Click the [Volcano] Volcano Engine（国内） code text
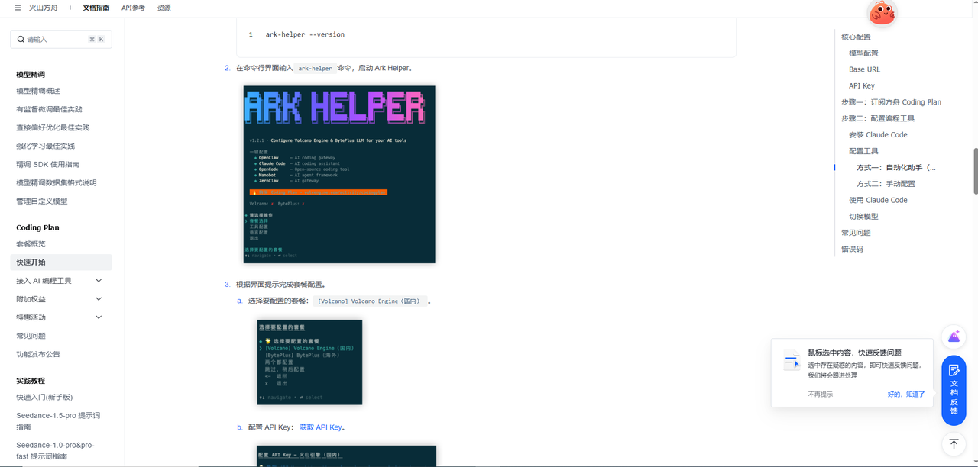Image resolution: width=978 pixels, height=467 pixels. [369, 301]
